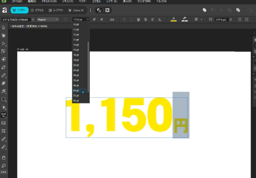Select the active ベクター studio button
Image resolution: width=256 pixels, height=178 pixels.
pyautogui.click(x=19, y=10)
